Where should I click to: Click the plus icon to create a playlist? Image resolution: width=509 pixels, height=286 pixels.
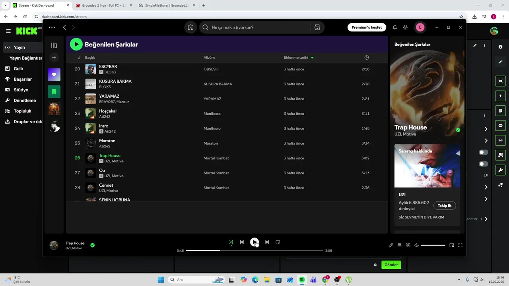point(54,58)
